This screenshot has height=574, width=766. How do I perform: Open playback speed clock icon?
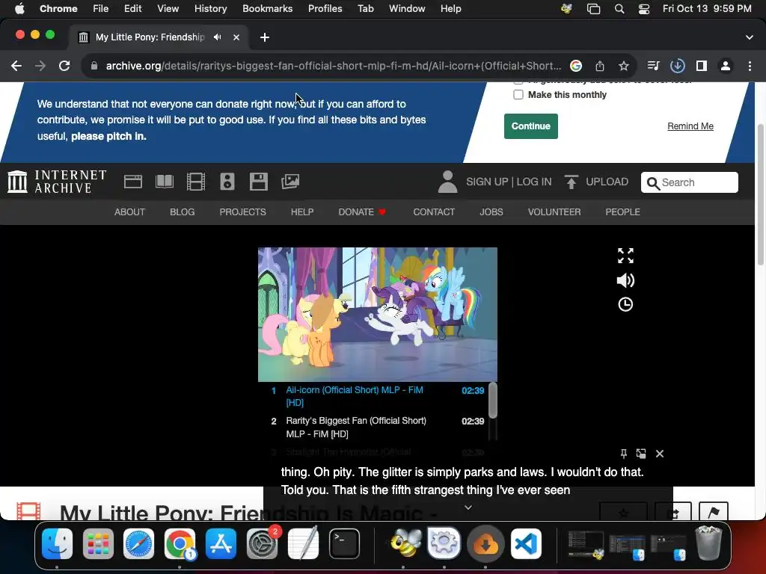[x=625, y=305]
